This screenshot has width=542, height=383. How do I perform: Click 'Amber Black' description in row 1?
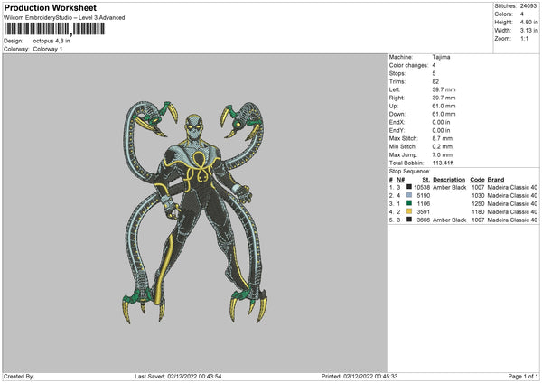click(x=449, y=187)
